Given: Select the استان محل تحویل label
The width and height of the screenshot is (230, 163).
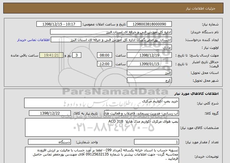Looking at the screenshot, I should point(205,73).
